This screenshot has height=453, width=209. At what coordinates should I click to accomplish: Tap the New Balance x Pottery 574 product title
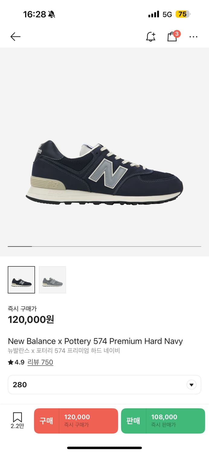coord(95,341)
